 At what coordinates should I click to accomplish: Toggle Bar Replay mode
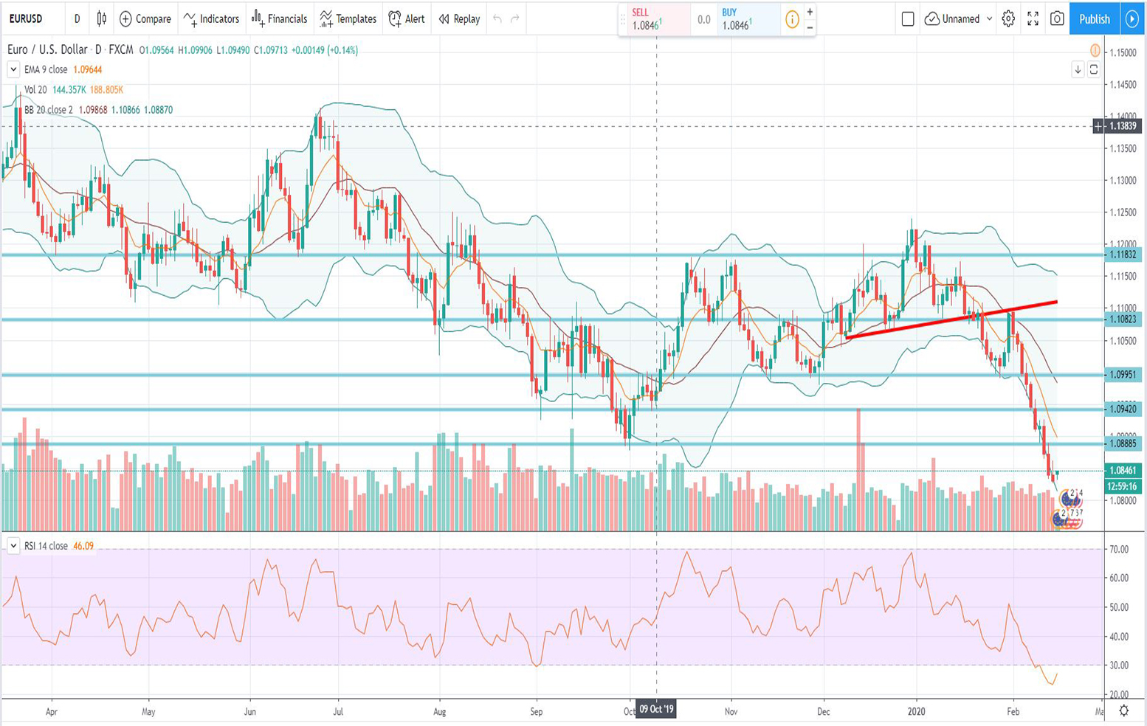tap(459, 19)
